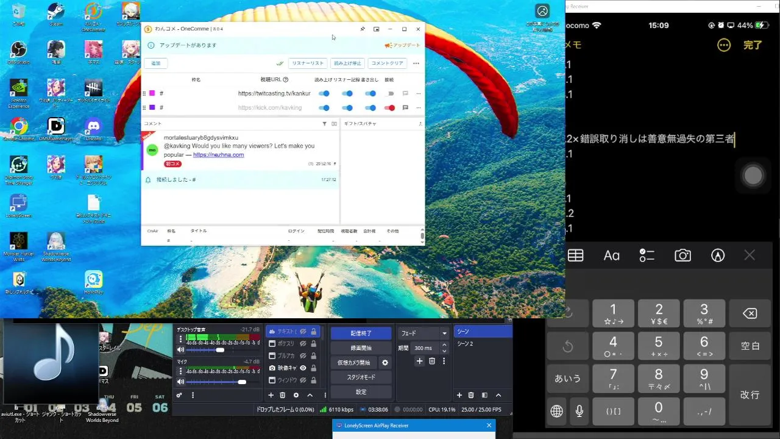Unlock the ブルアカ source lock icon
The image size is (780, 439).
(x=314, y=356)
